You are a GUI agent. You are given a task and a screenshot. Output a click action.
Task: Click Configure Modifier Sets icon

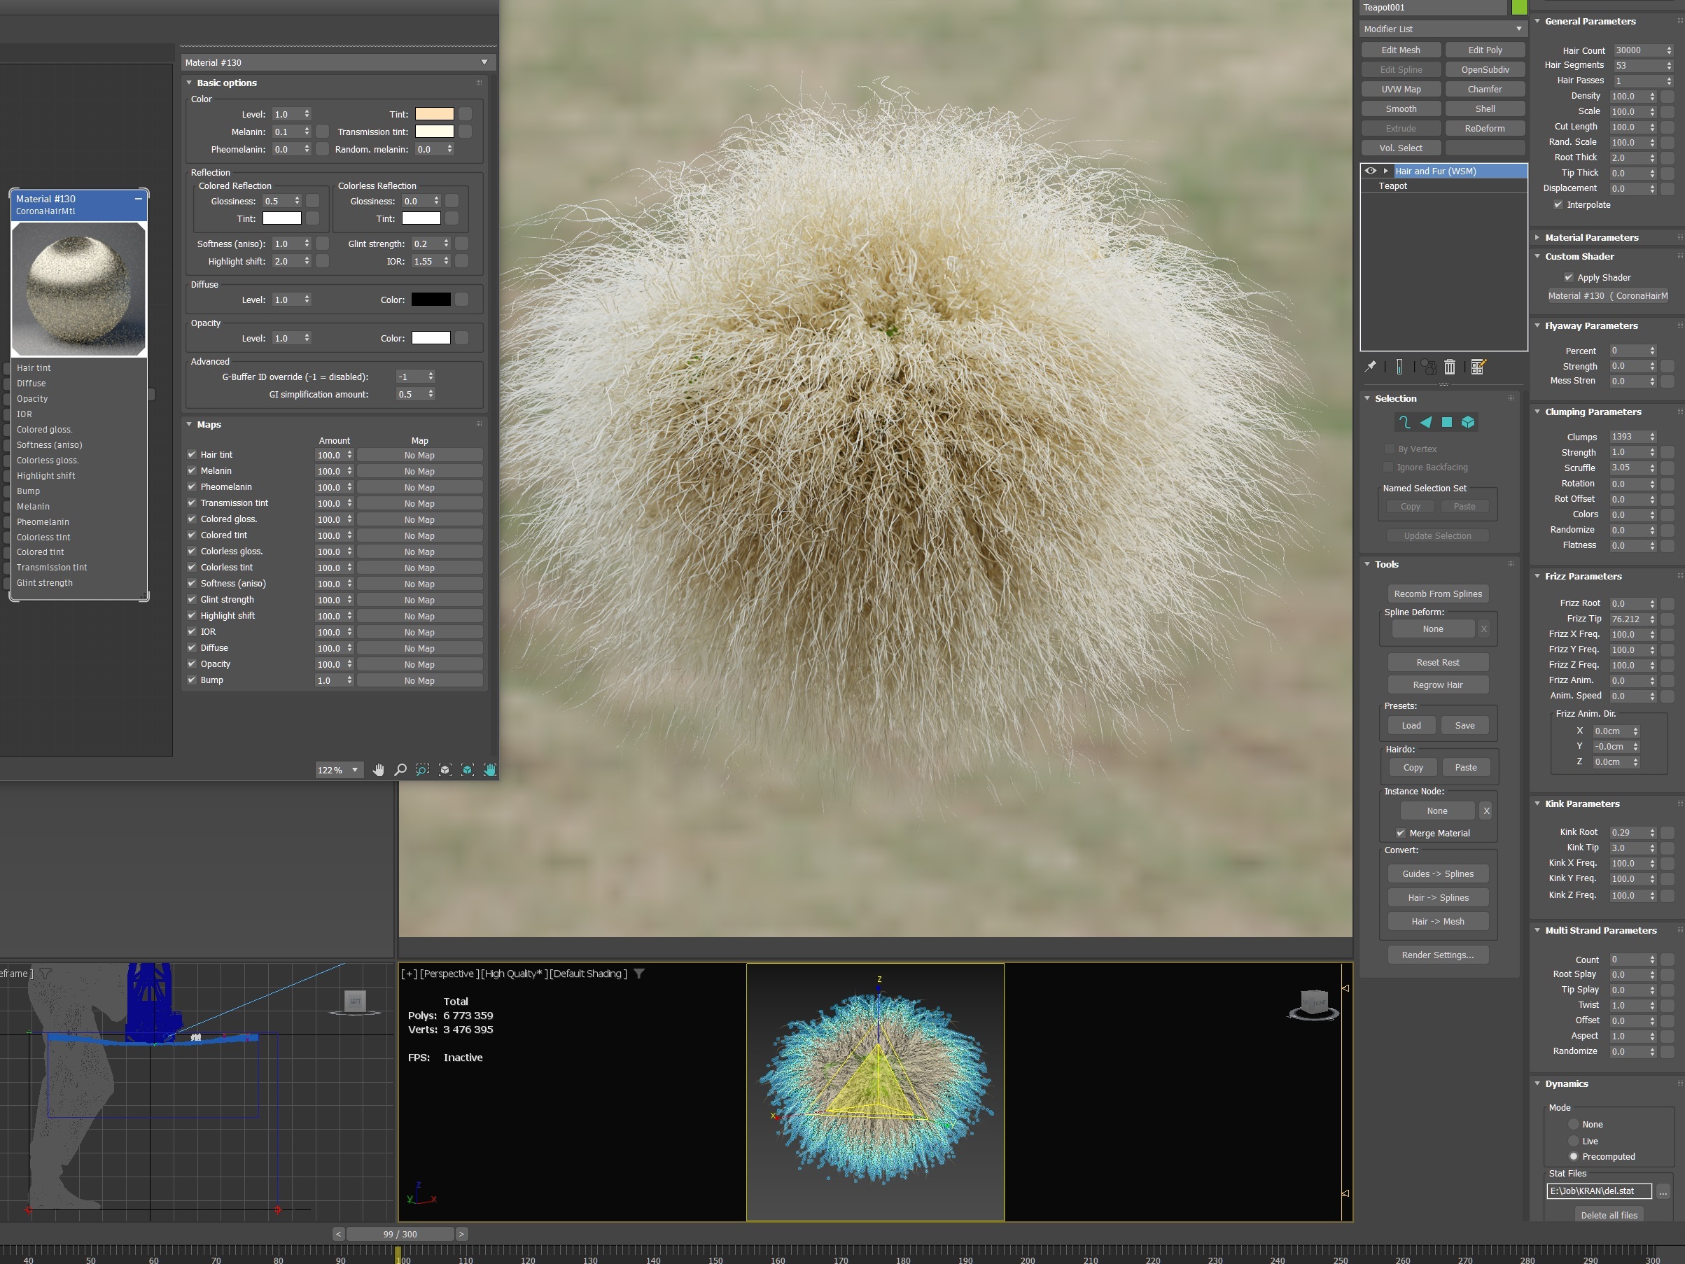tap(1478, 367)
